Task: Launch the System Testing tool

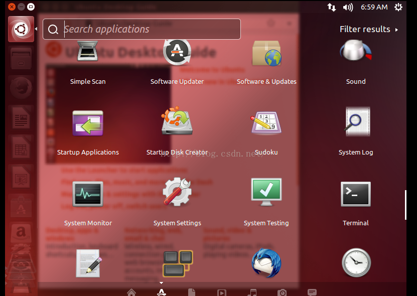Action: (x=266, y=192)
